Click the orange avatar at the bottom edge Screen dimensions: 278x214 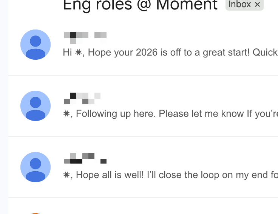[36, 212]
